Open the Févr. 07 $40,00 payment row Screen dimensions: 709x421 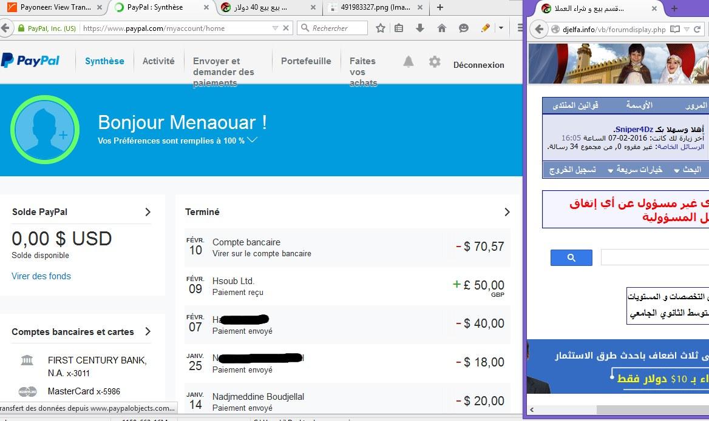click(347, 325)
